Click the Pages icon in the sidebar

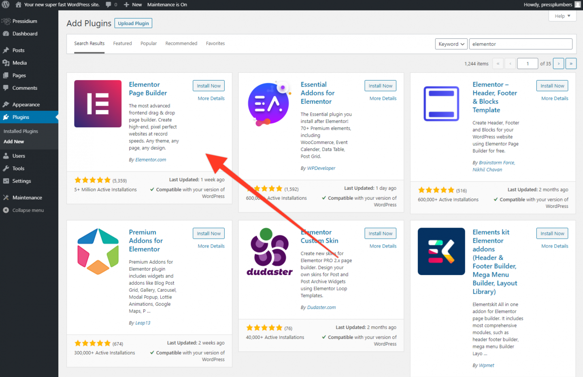[x=6, y=75]
